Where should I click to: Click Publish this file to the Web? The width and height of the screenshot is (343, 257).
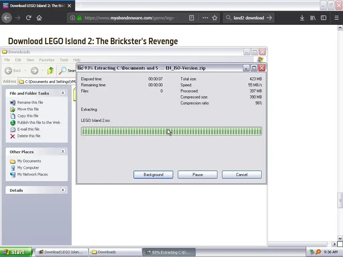coord(39,122)
